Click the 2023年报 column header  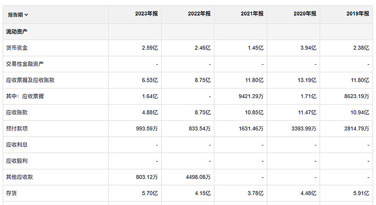coord(147,14)
